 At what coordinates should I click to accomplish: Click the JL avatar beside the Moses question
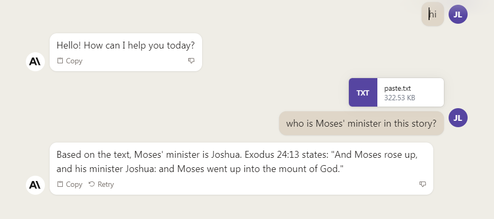(458, 118)
